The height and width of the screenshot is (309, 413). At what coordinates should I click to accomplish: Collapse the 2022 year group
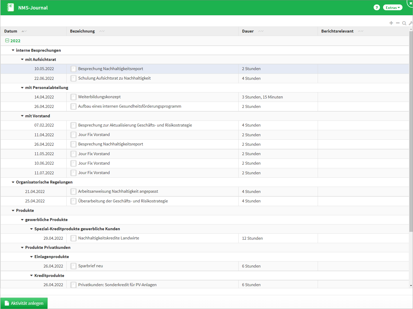(7, 41)
